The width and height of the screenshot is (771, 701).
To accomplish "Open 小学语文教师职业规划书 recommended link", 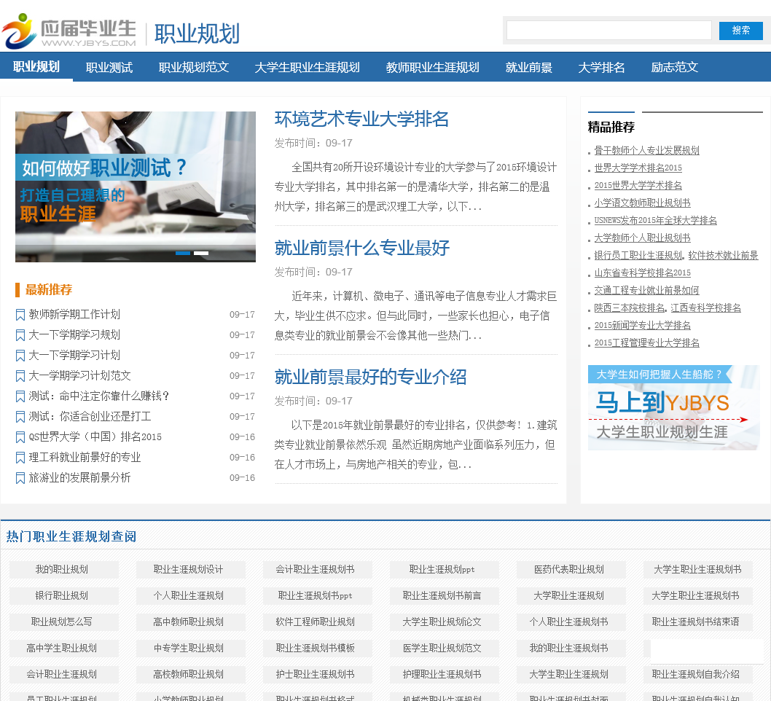I will click(x=642, y=203).
